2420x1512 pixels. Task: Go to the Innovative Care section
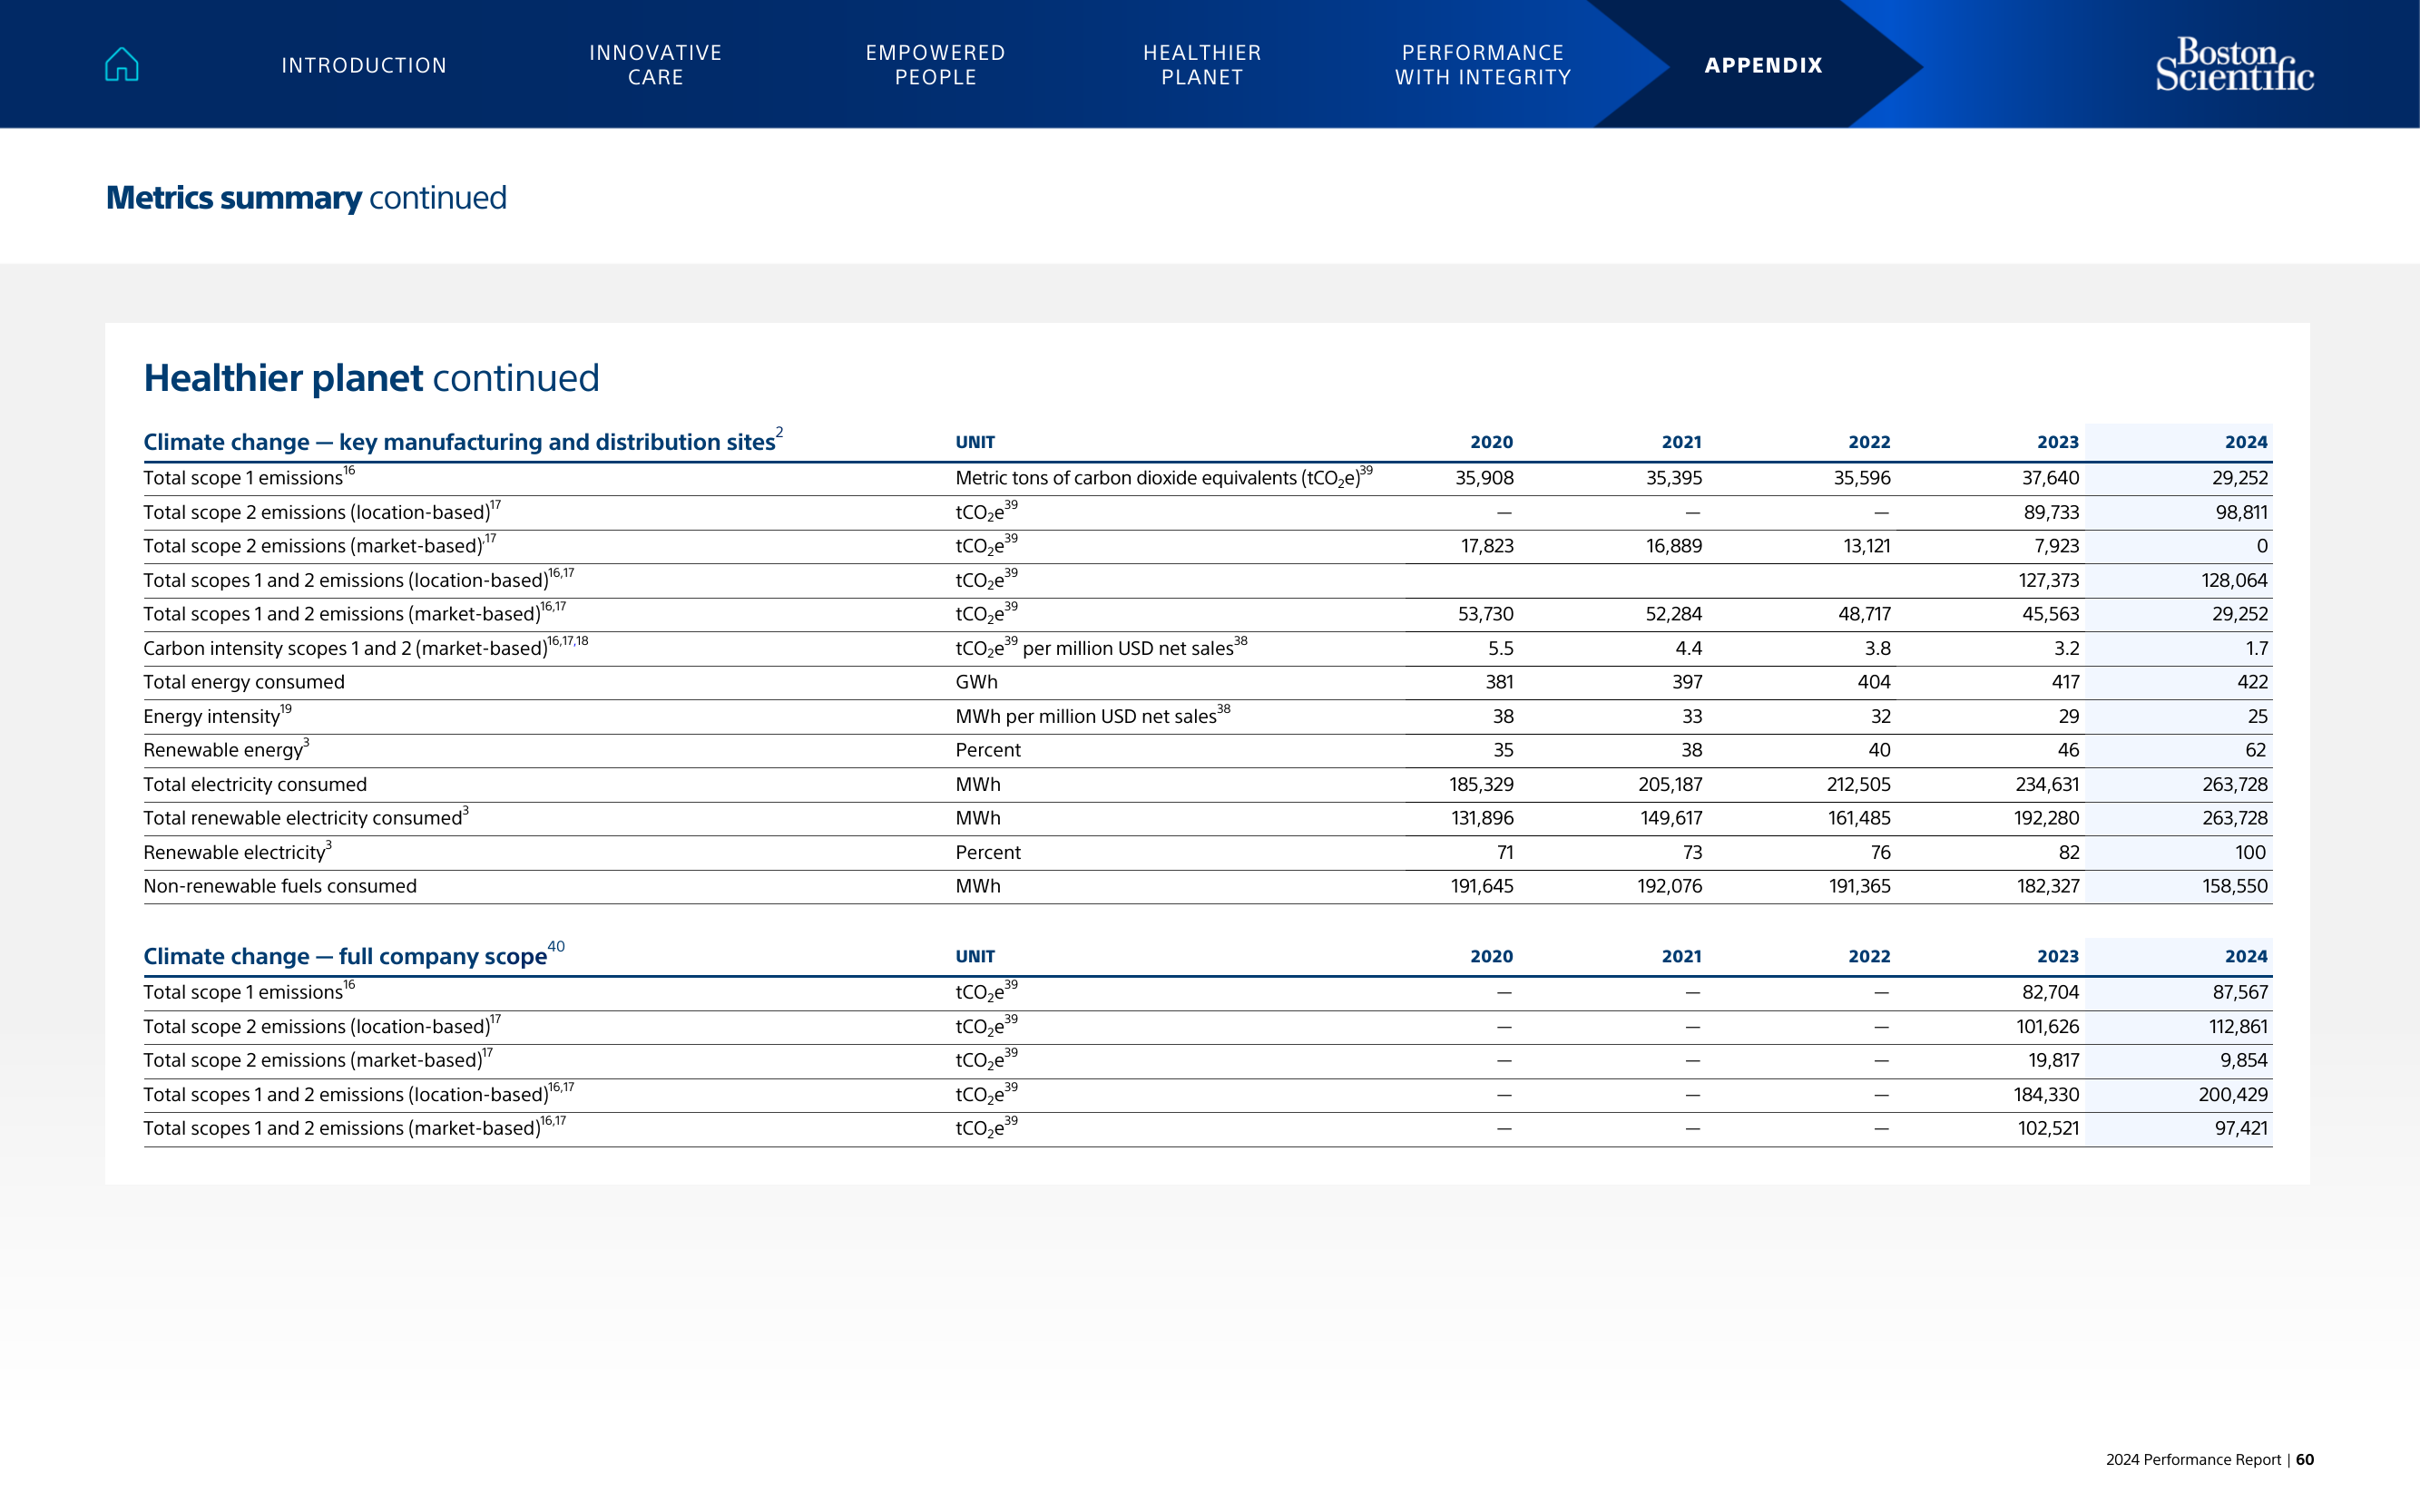(x=655, y=65)
